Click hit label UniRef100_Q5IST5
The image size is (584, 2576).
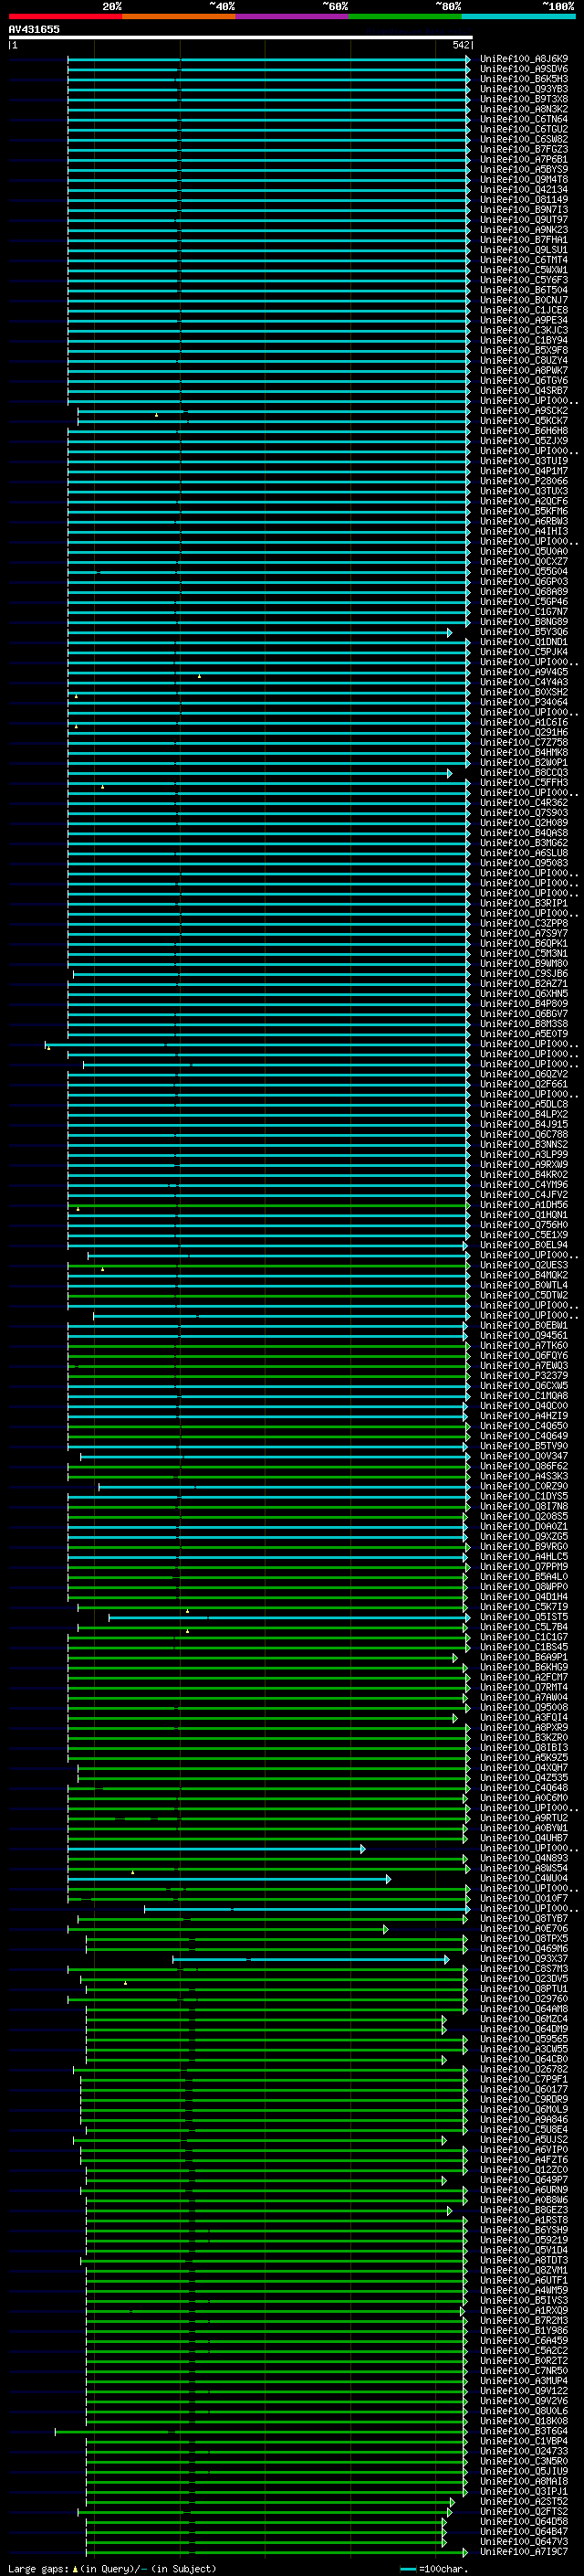point(524,1617)
